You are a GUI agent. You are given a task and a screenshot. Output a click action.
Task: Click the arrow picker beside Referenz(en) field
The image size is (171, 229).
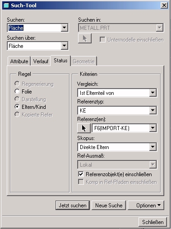[x=84, y=128]
